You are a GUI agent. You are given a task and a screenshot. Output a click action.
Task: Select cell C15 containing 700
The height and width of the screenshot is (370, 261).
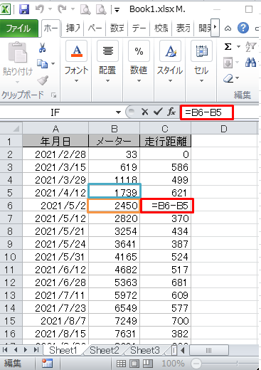[x=166, y=321]
